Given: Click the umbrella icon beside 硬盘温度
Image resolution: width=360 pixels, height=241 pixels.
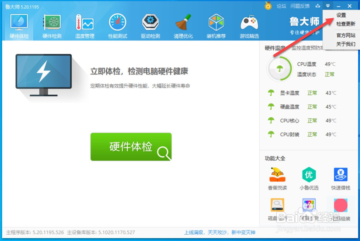Looking at the screenshot, I should click(271, 106).
